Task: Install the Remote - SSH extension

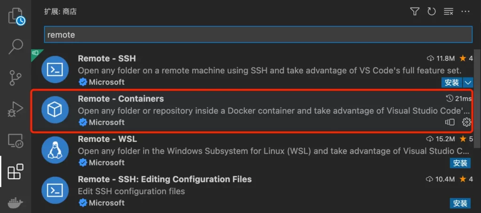Action: [451, 83]
